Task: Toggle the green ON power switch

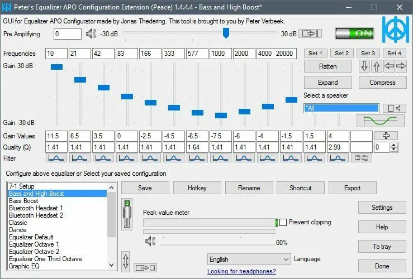Action: [x=354, y=33]
